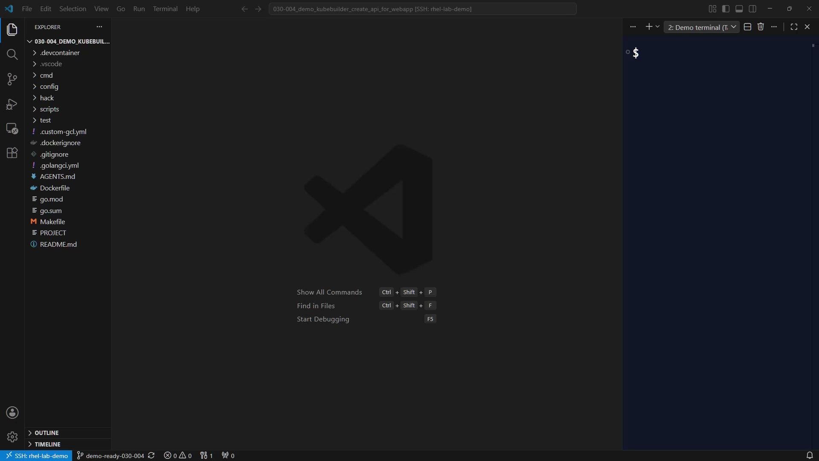Open the Run and Debug view icon
Screen dimensions: 819x461
(x=12, y=104)
